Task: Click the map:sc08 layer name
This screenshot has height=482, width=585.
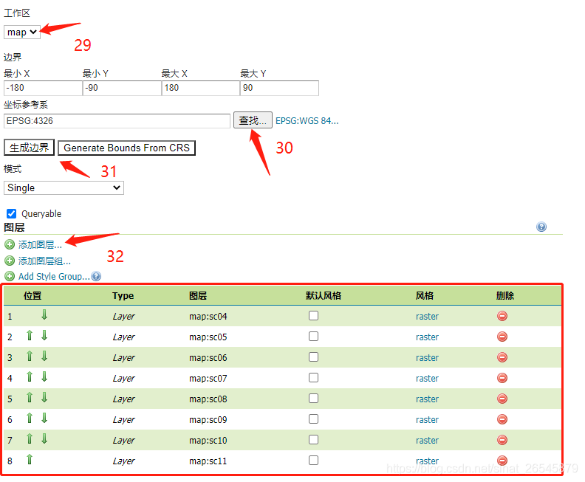Action: click(208, 399)
